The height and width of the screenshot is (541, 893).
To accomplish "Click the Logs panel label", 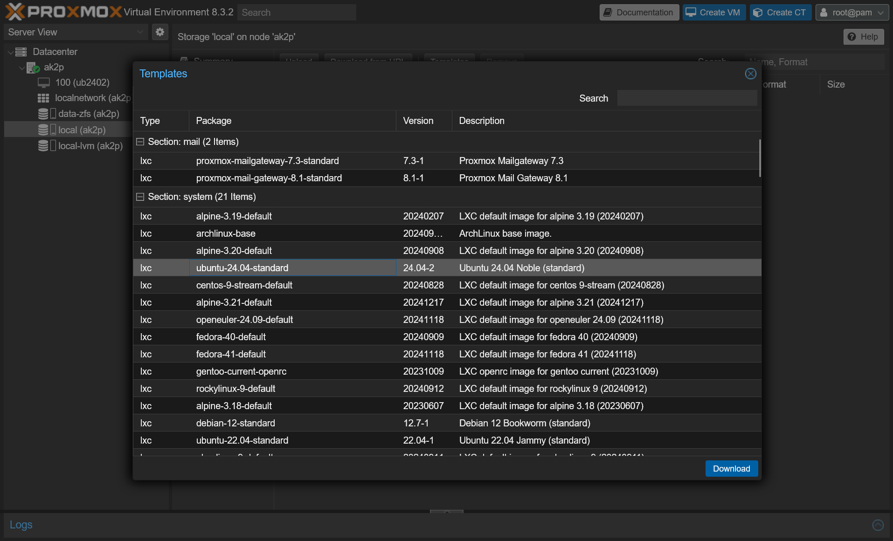I will (x=21, y=525).
